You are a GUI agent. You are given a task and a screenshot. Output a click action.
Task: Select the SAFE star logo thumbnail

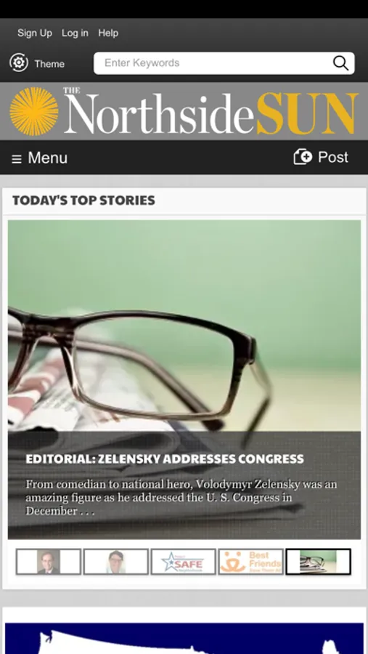184,562
